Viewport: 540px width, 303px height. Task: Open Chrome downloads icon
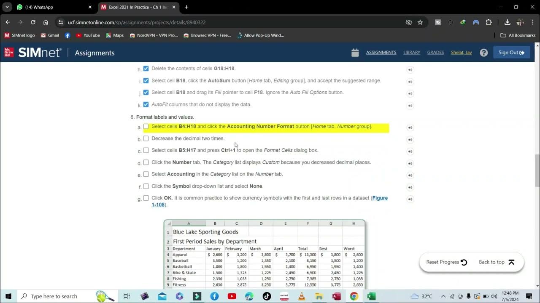tap(508, 22)
